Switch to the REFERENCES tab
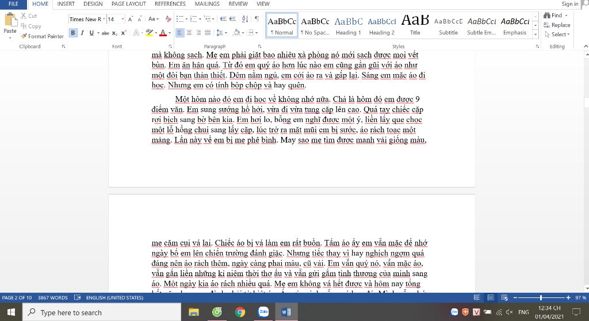The image size is (589, 321). pyautogui.click(x=170, y=4)
